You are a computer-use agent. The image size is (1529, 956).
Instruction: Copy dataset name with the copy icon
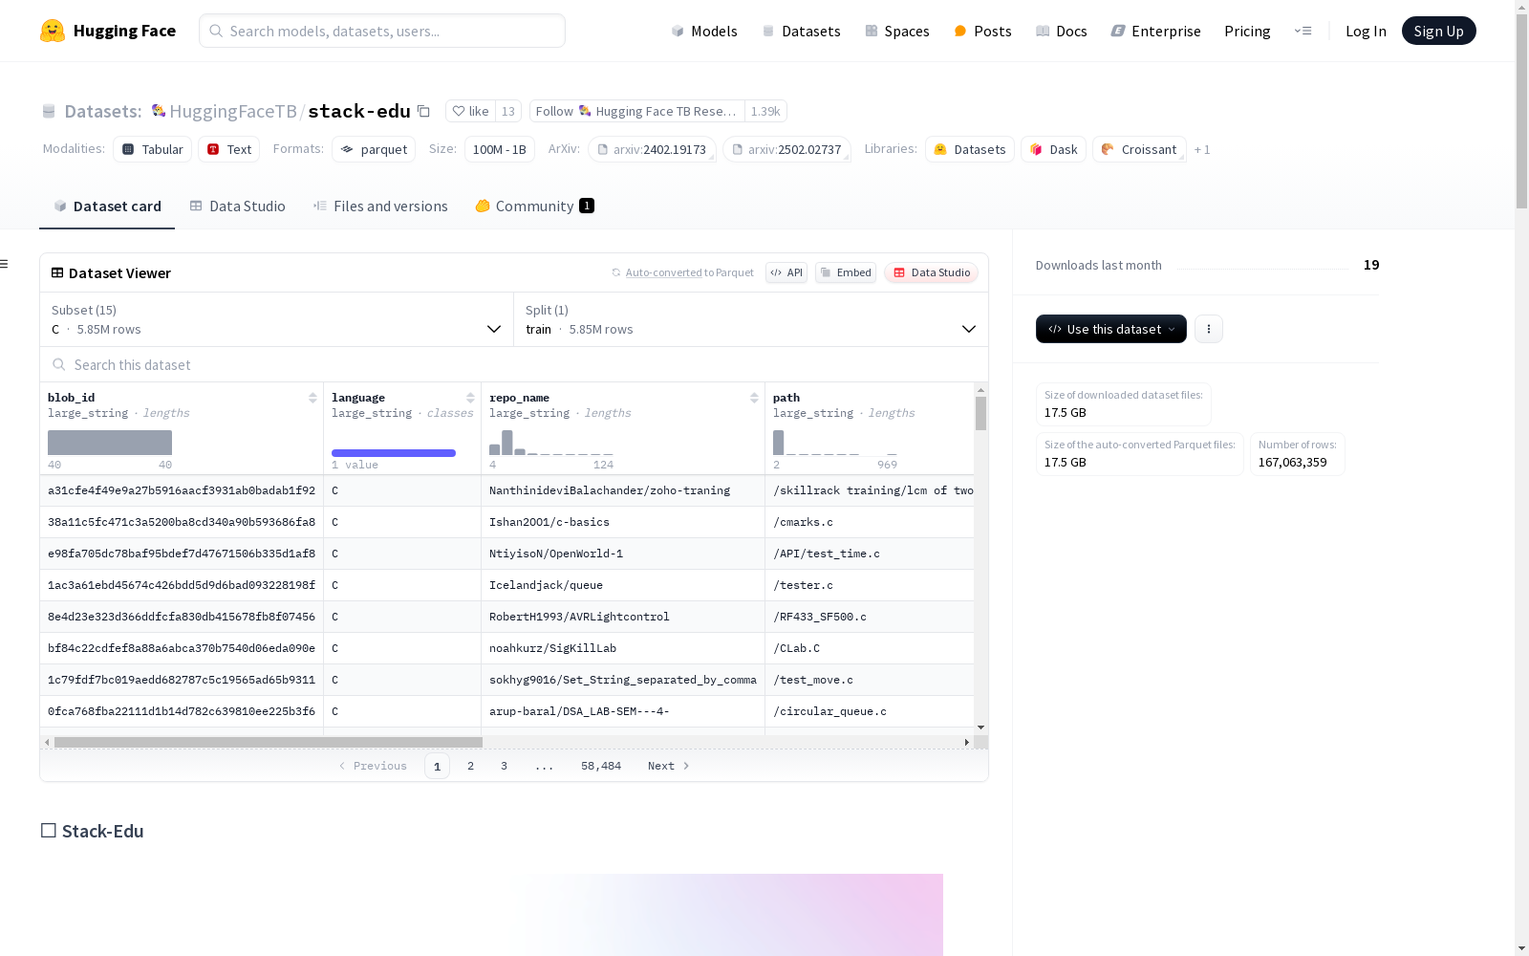pos(423,111)
